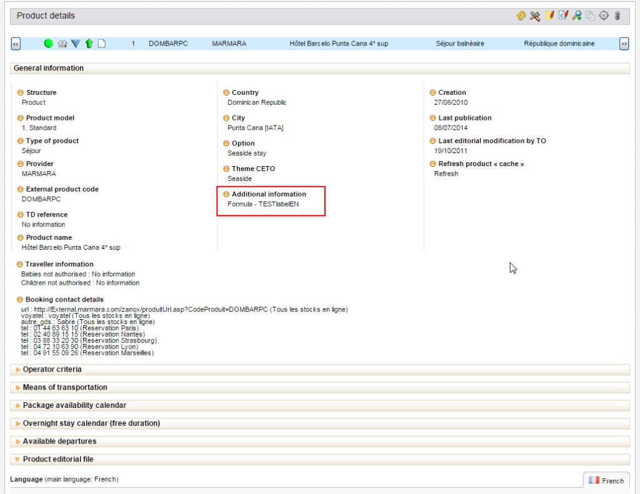Click the green status circle

[x=49, y=44]
